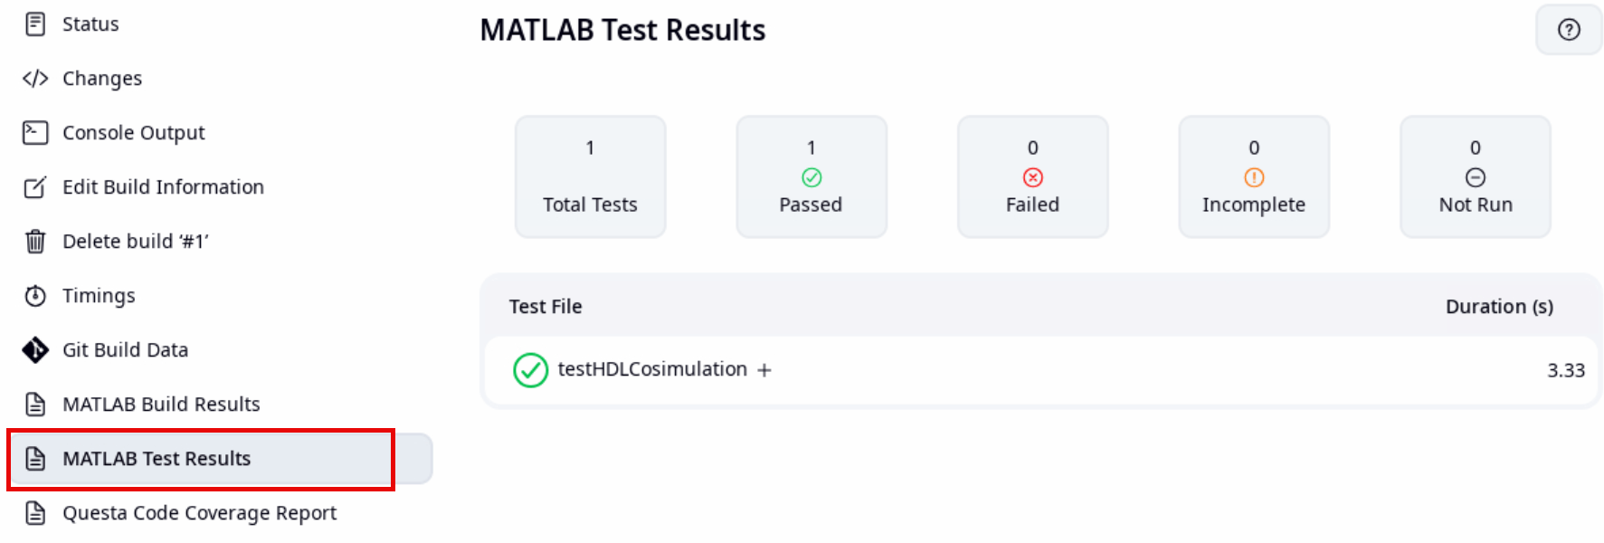Viewport: 1604px width, 543px height.
Task: Click the green check on testHDLCosimulation row
Action: point(531,370)
